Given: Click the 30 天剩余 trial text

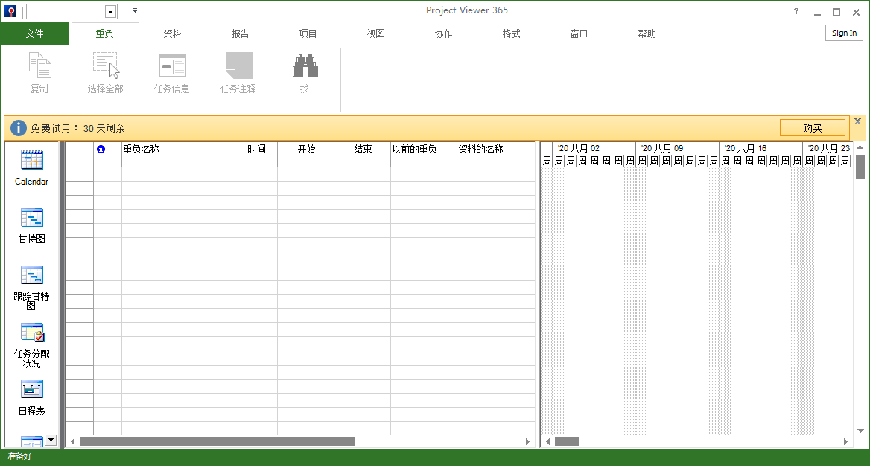Looking at the screenshot, I should (x=104, y=128).
